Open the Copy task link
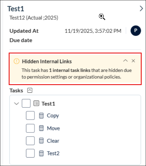Viewport: 146px width, 166px height. click(53, 116)
